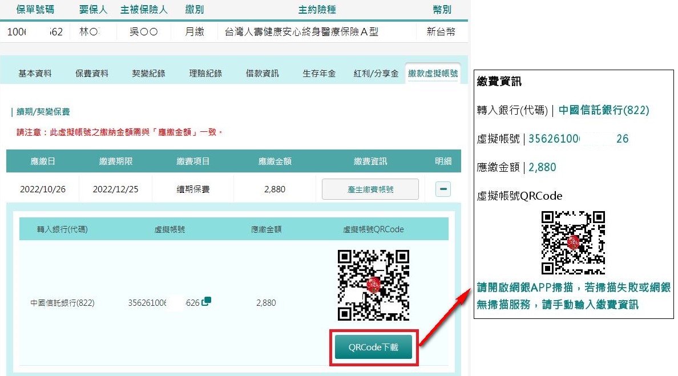Image resolution: width=678 pixels, height=376 pixels.
Task: Copy the virtual account number icon
Action: pos(206,301)
